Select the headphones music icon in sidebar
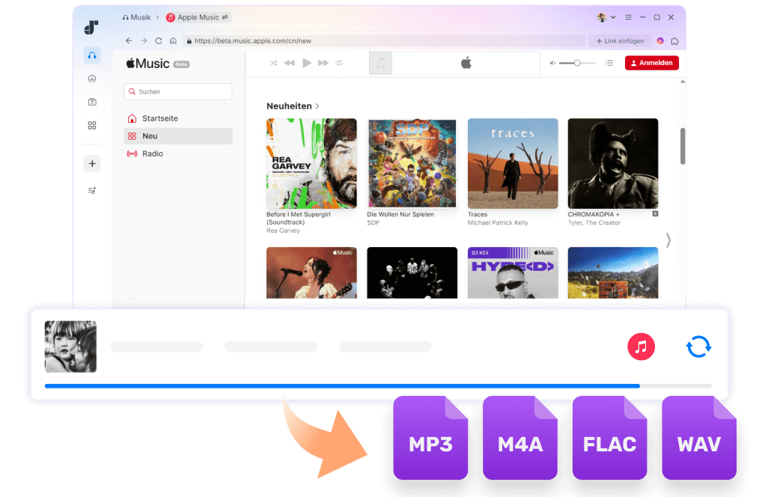This screenshot has height=497, width=759. point(91,55)
